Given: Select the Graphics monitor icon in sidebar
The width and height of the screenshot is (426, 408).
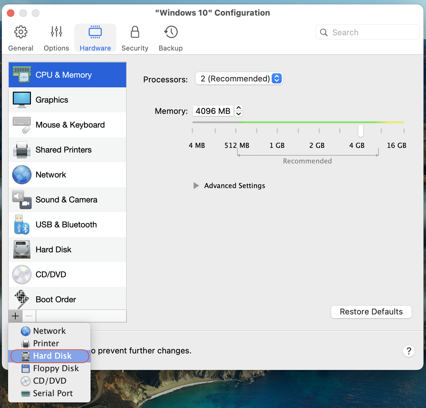Looking at the screenshot, I should 22,100.
